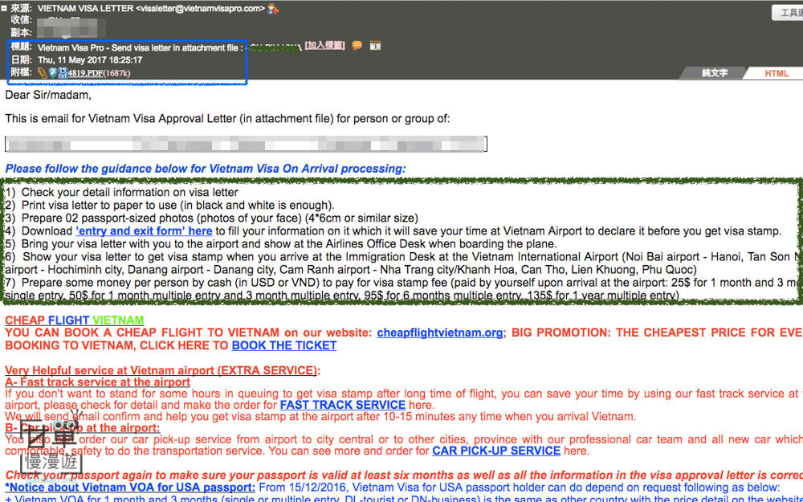Add the sender to contacts
The image size is (803, 502).
(273, 9)
